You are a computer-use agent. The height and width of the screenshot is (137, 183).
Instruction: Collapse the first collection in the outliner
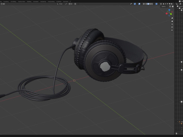pyautogui.click(x=178, y=8)
